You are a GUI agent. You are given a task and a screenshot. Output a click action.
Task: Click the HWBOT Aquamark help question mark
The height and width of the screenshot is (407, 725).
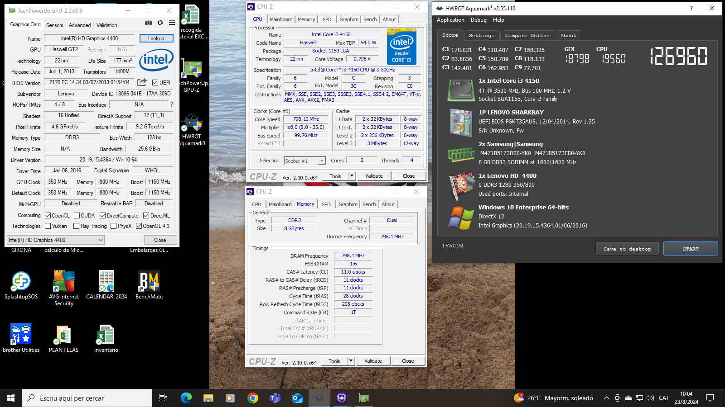(x=691, y=8)
